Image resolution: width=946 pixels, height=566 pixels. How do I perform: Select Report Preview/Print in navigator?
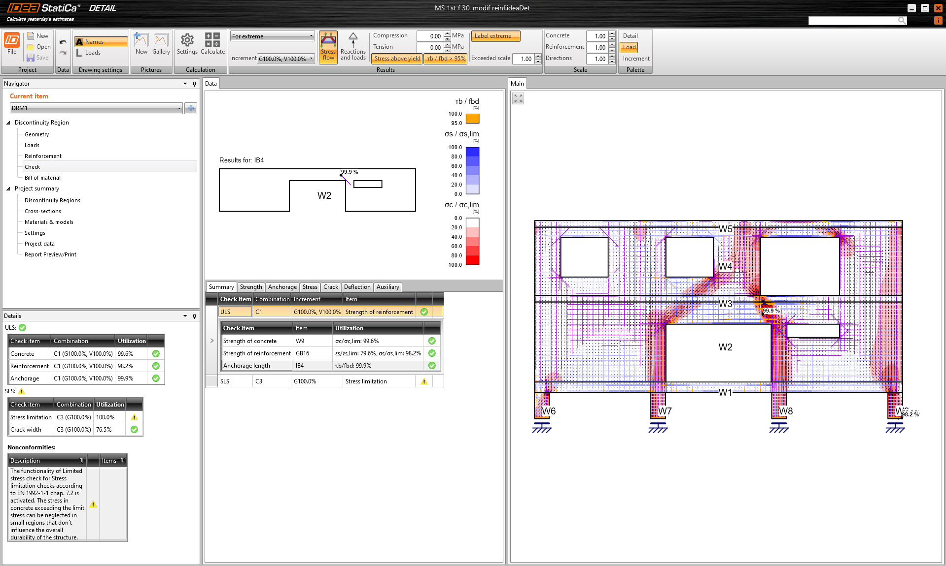[x=50, y=254]
